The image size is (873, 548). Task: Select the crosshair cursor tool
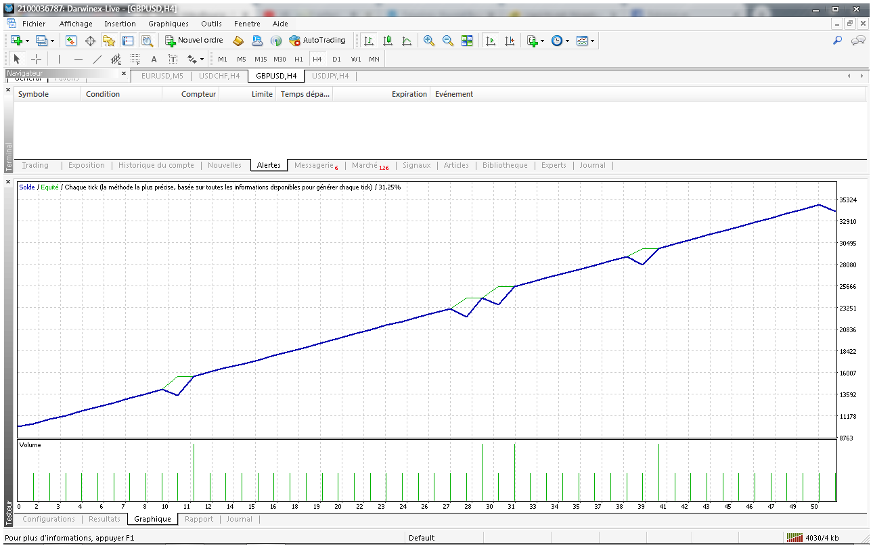[x=37, y=59]
